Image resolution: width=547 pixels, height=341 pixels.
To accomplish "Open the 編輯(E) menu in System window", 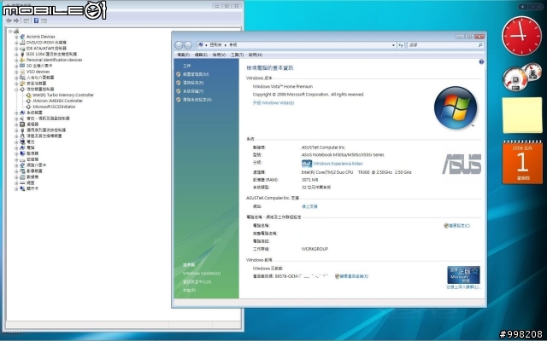I will coord(201,55).
